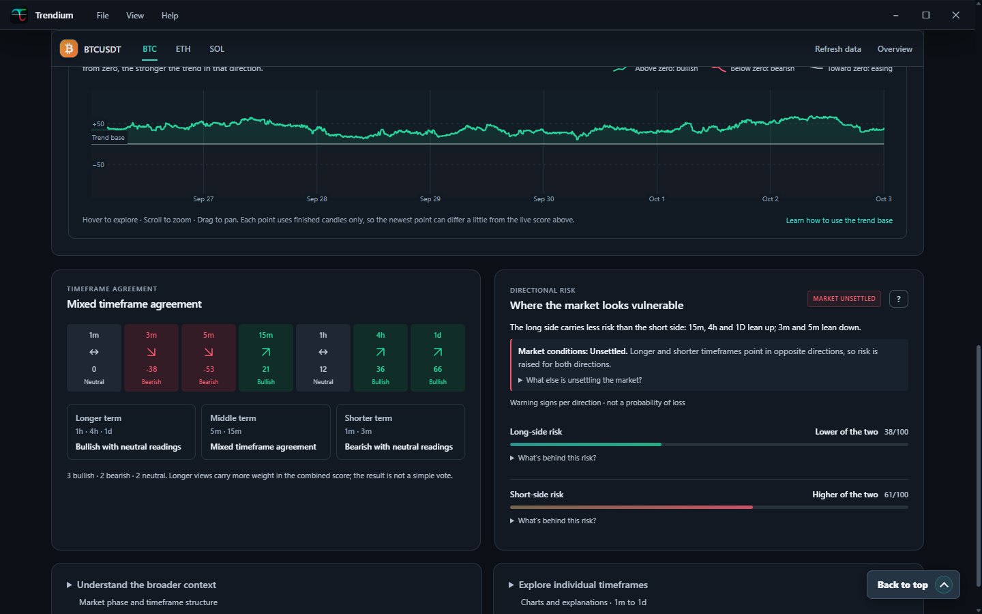
Task: Click the Trendium app logo icon
Action: [19, 15]
